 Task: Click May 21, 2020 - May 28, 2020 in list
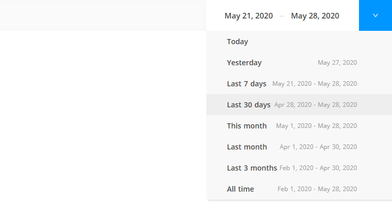coord(315,84)
